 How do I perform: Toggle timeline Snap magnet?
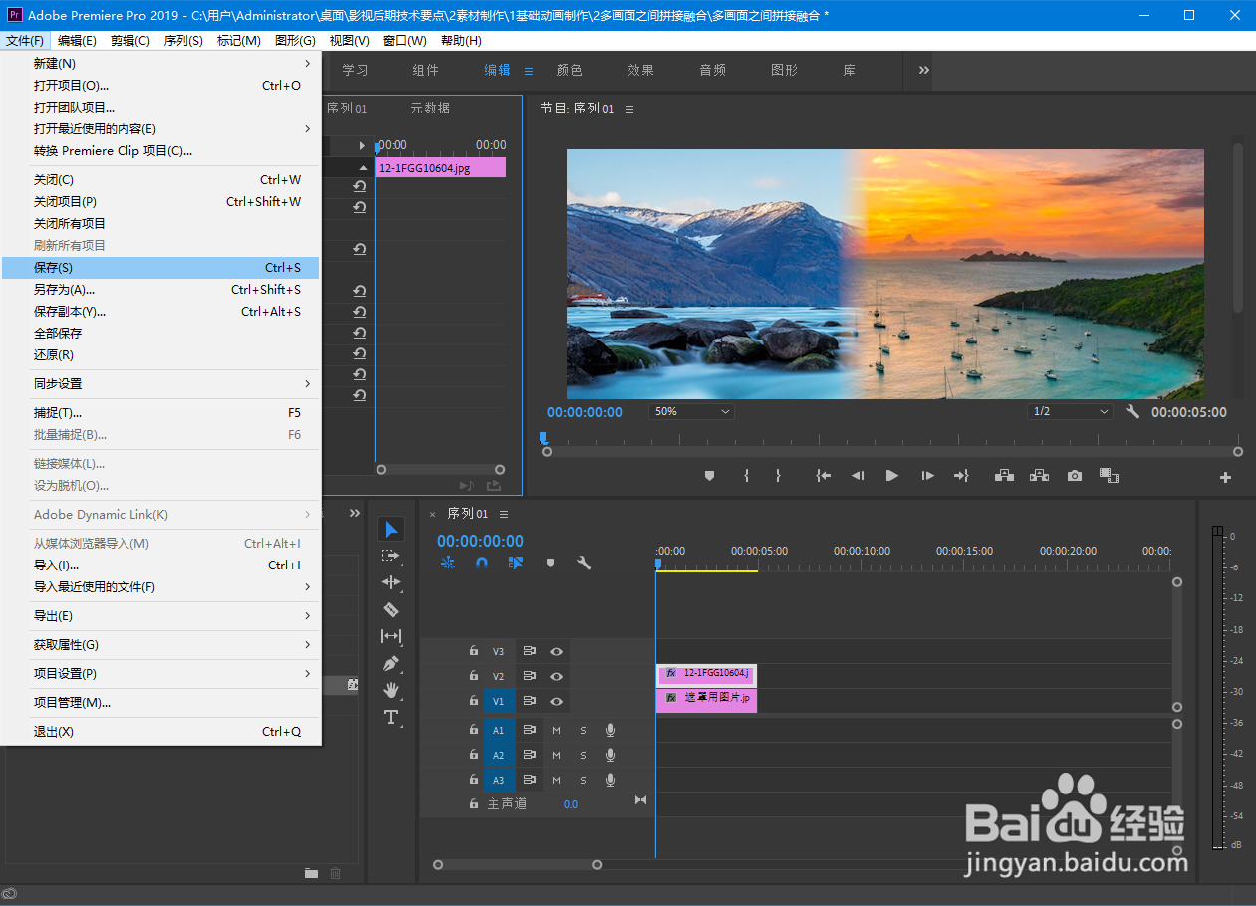[x=482, y=563]
